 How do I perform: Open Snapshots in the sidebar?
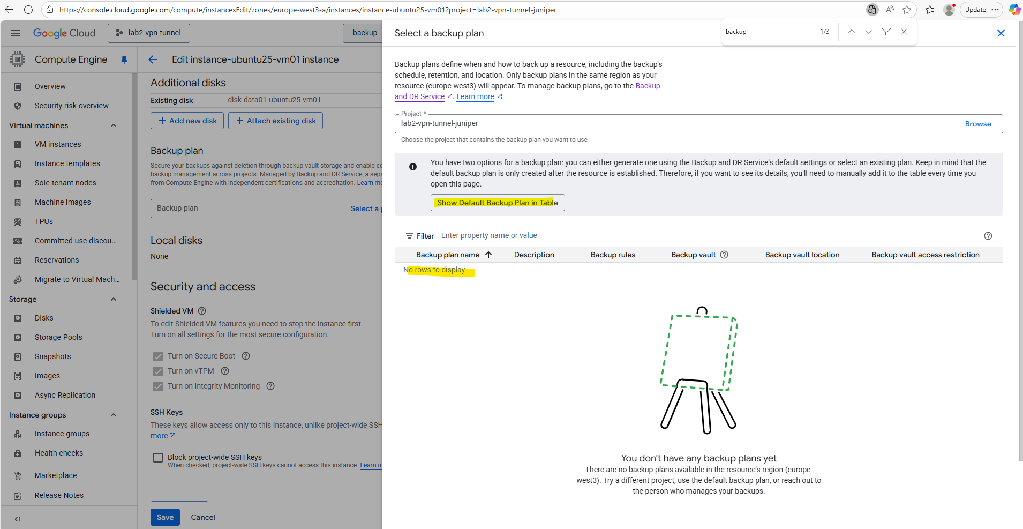coord(52,356)
